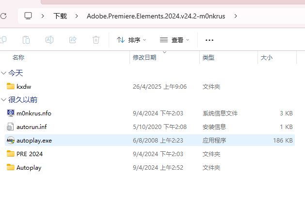Click the 下载 breadcrumb
The width and height of the screenshot is (305, 224).
click(60, 16)
